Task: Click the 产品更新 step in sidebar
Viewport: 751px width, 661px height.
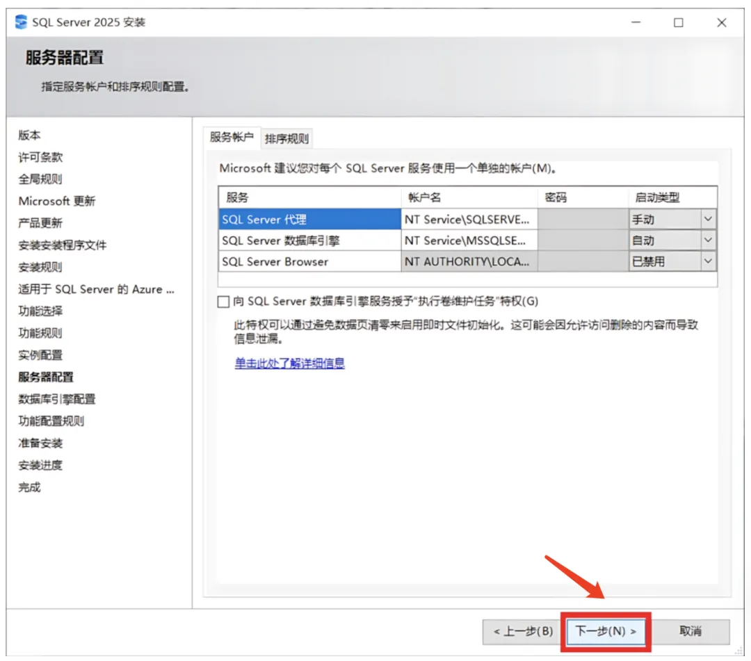Action: (40, 224)
